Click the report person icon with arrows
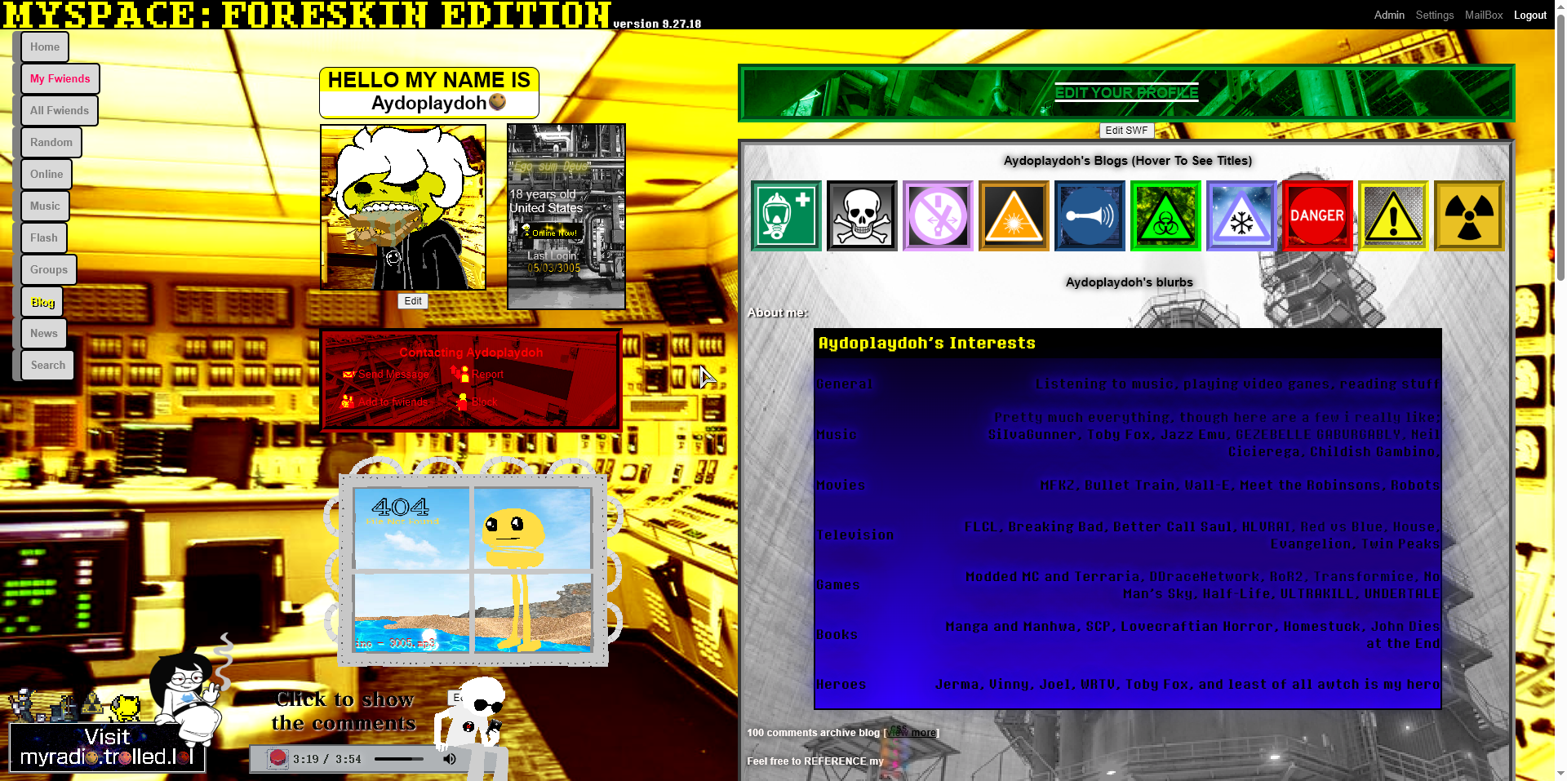Screen dimensions: 1567x781 [459, 373]
